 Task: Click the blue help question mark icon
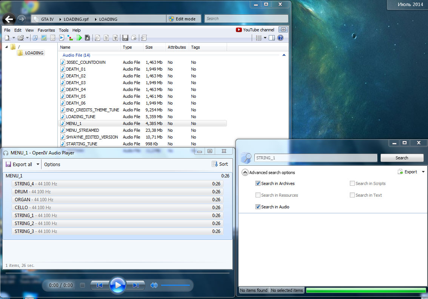[x=280, y=38]
